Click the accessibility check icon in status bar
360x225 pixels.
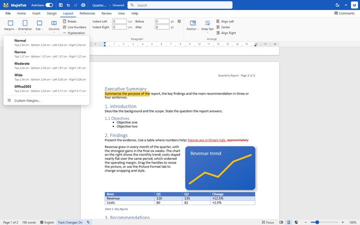click(88, 222)
